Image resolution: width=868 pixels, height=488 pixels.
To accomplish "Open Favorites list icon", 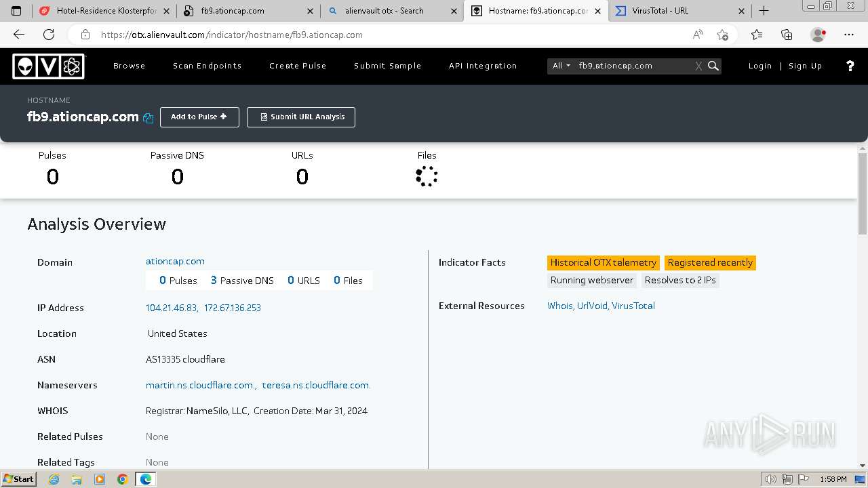I will 757,35.
